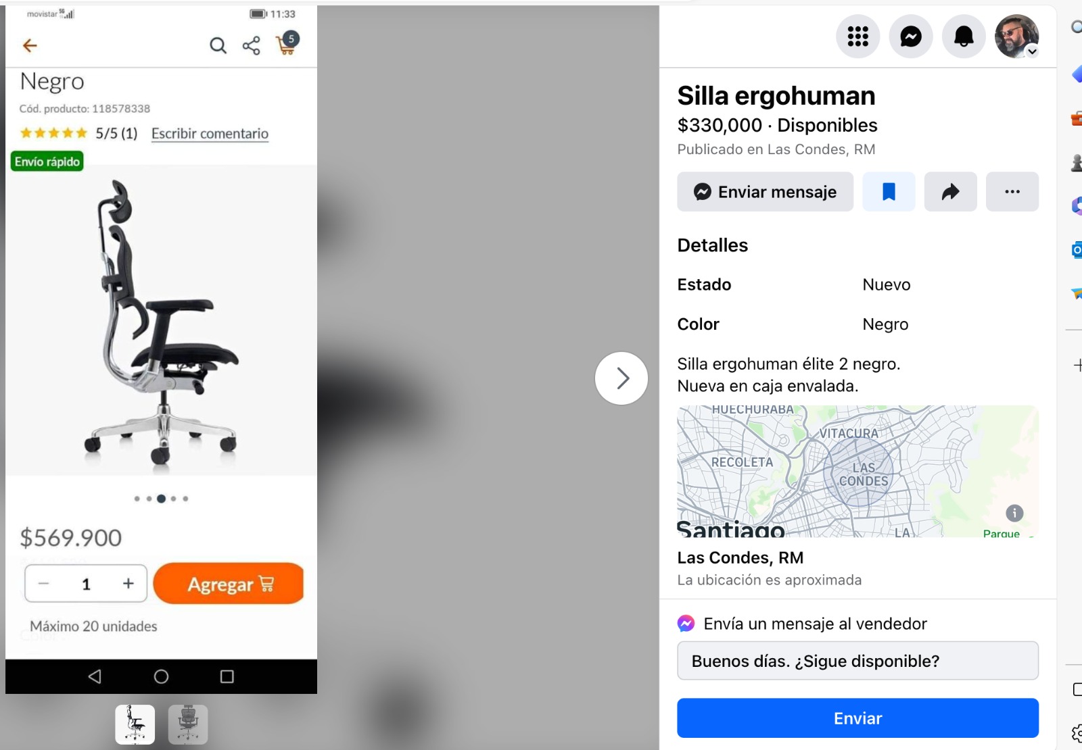Save listing with the bookmark icon
The image size is (1082, 750).
(889, 192)
